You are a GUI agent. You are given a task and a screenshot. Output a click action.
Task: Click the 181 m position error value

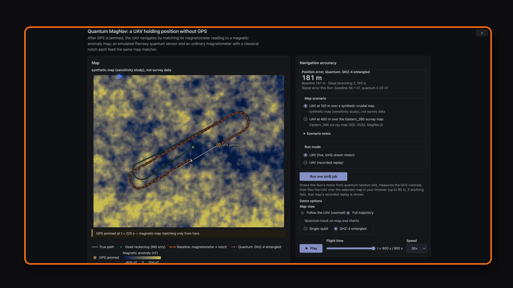(312, 78)
